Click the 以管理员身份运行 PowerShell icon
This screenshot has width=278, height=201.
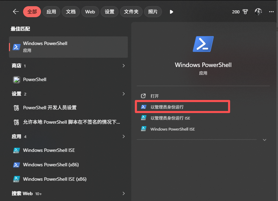point(143,107)
